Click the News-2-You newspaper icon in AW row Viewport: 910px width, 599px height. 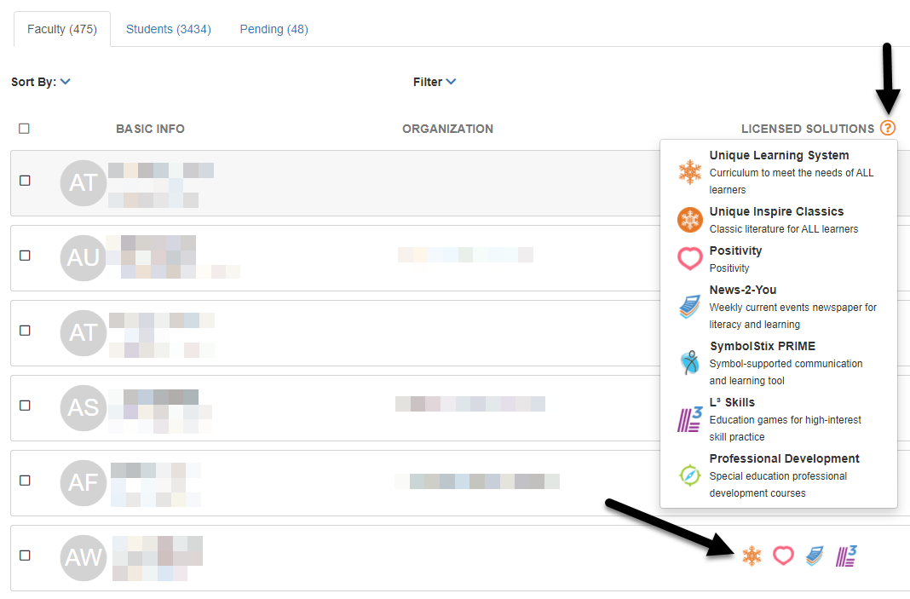815,556
